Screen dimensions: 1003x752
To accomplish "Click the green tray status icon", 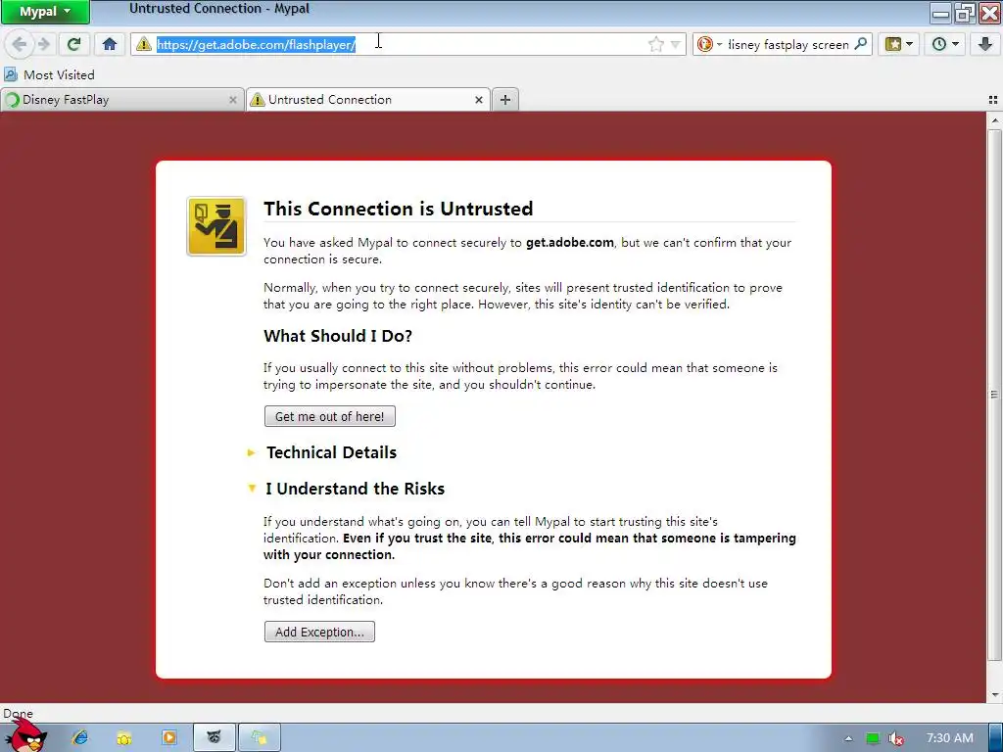I will coord(873,738).
